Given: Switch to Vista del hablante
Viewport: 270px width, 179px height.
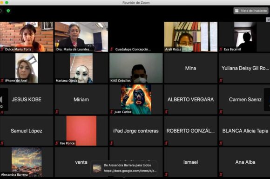Looking at the screenshot, I should click(251, 11).
